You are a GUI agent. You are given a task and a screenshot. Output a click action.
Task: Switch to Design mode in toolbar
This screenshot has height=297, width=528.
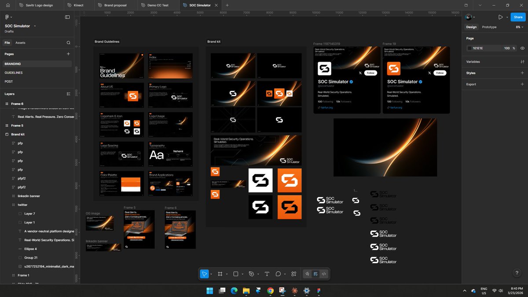pyautogui.click(x=315, y=274)
